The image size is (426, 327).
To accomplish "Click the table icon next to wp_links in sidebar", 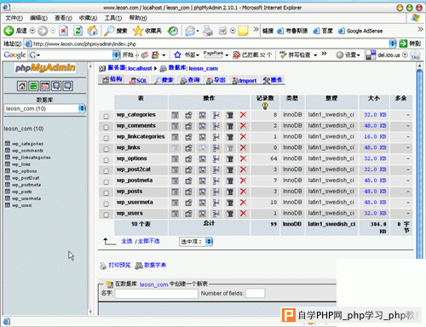I will (8, 164).
